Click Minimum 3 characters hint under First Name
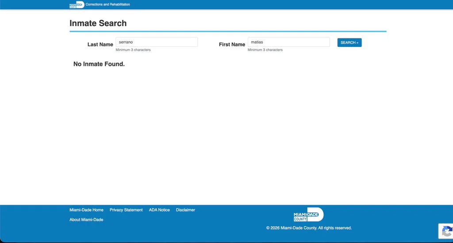 tap(265, 50)
